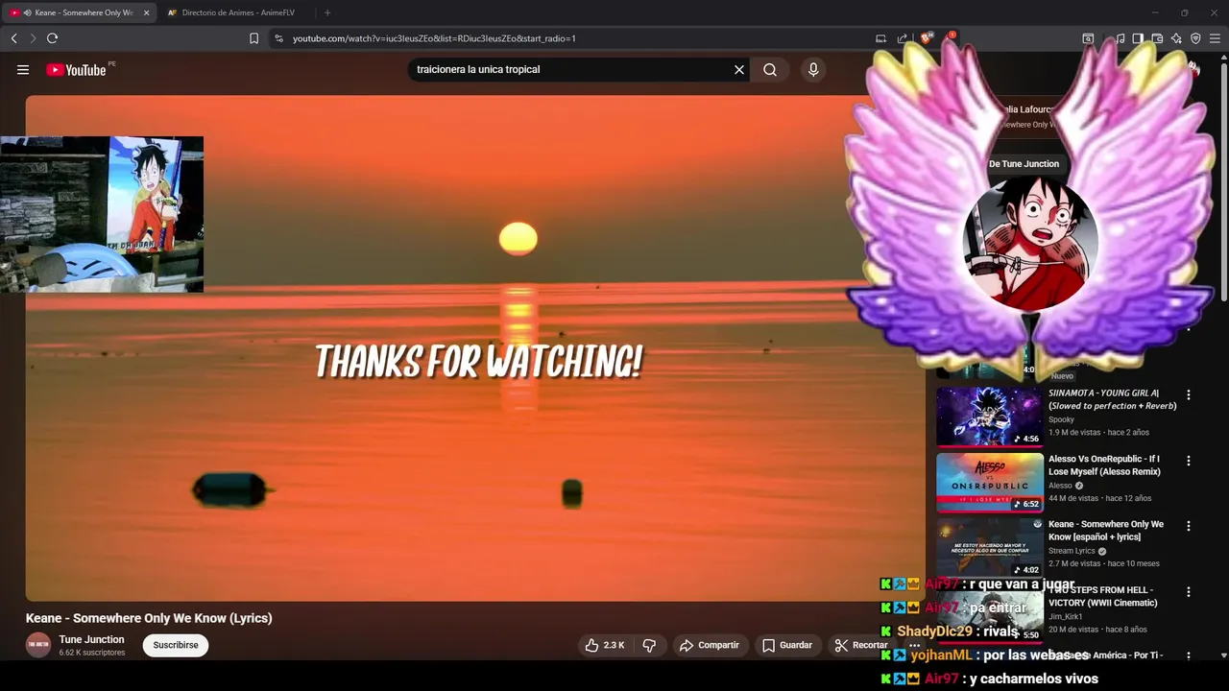Open TWO STEPS FROM HELL - VICTORY title
1229x691 pixels.
(x=1103, y=596)
